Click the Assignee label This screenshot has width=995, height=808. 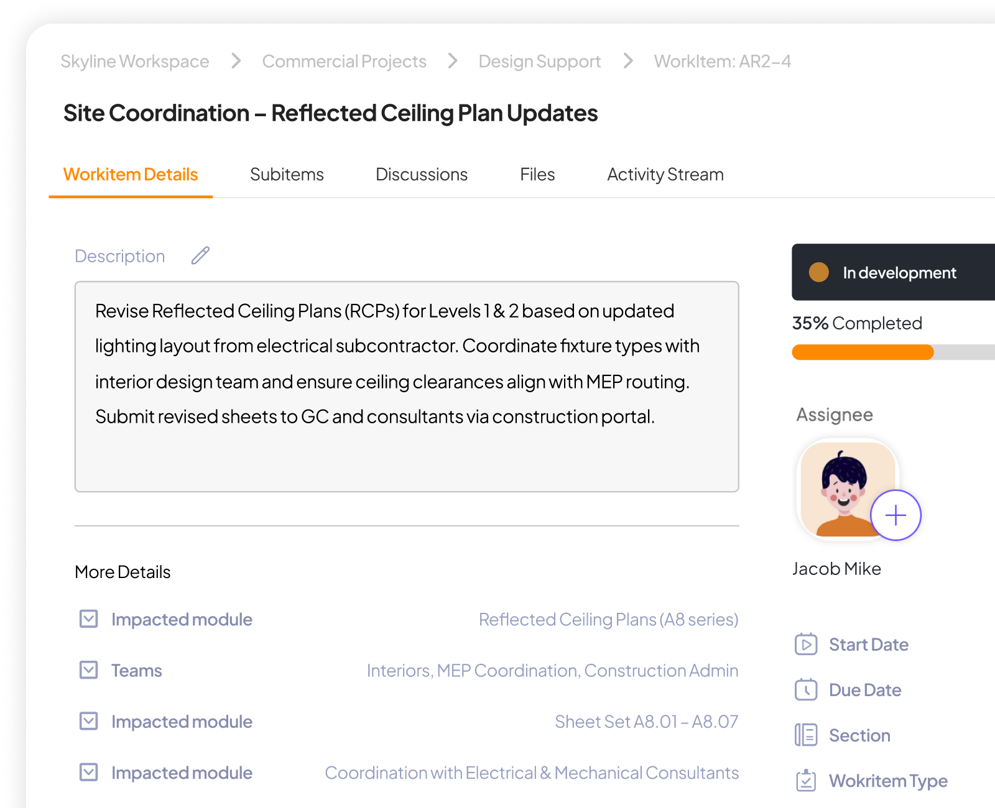coord(835,415)
